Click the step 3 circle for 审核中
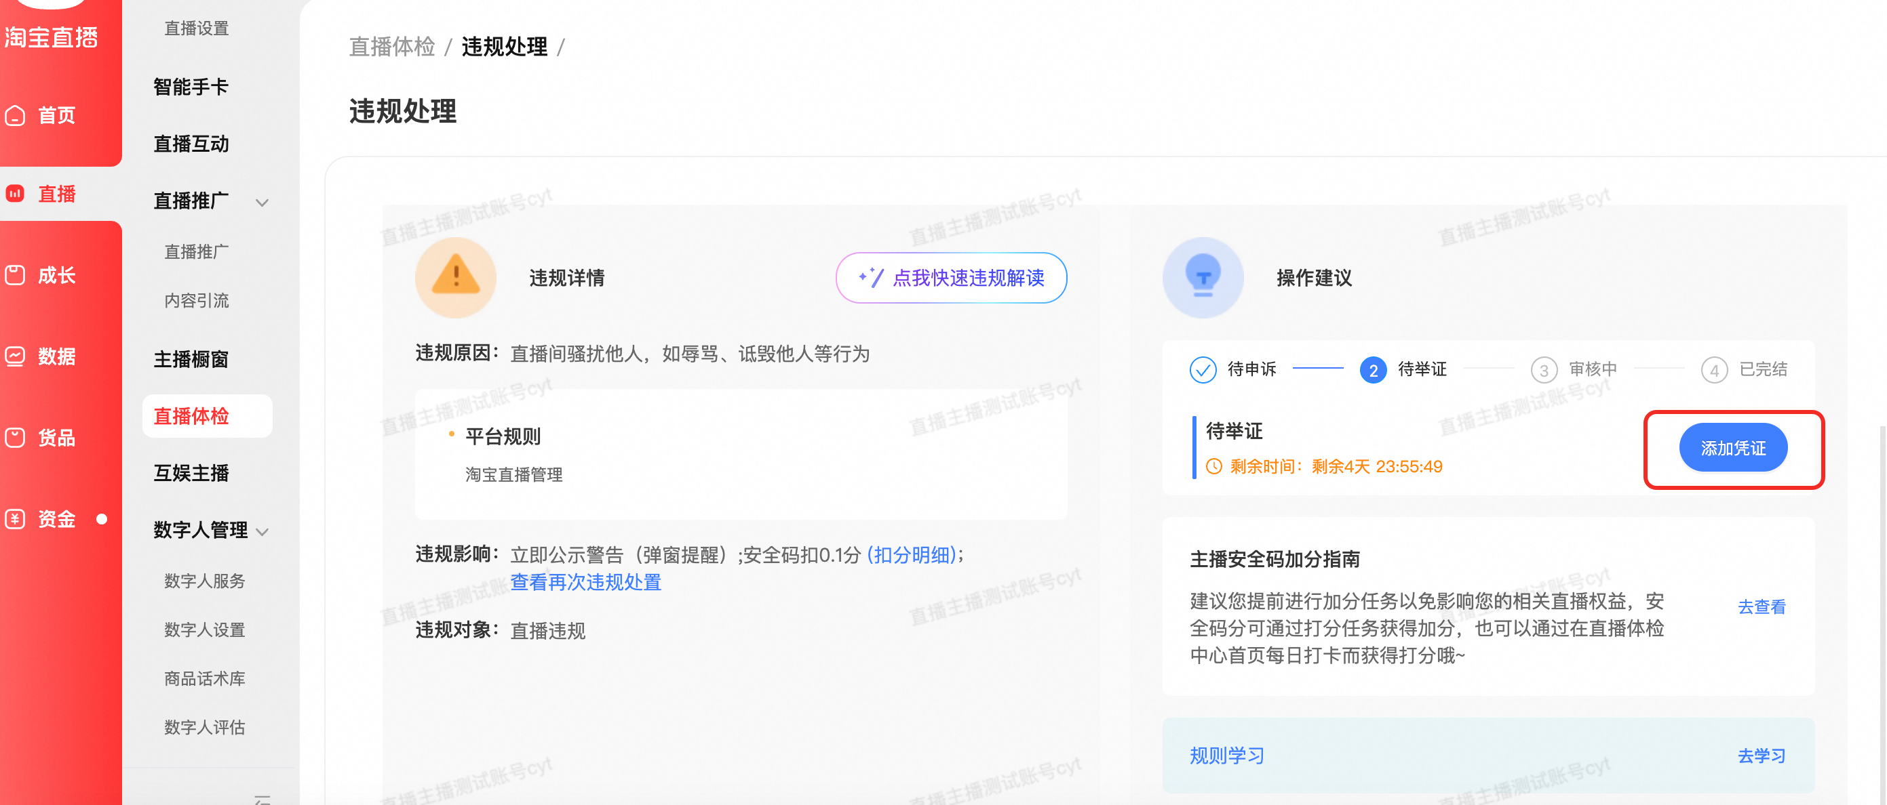This screenshot has width=1887, height=805. pyautogui.click(x=1543, y=369)
